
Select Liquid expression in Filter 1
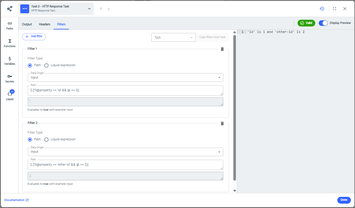pos(46,65)
